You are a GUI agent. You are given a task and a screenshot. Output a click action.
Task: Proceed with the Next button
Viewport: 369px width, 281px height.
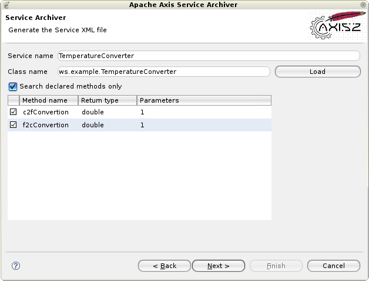pos(219,266)
